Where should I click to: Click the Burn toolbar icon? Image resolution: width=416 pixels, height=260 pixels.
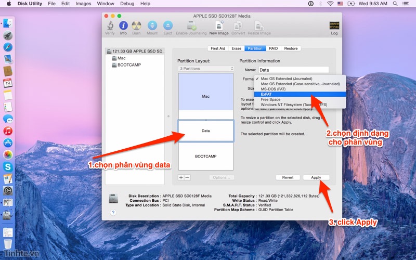tap(136, 28)
